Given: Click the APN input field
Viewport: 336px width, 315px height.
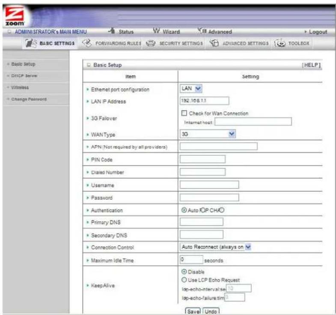Looking at the screenshot, I should [x=219, y=146].
